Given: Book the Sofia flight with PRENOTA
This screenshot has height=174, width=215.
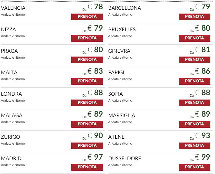Looking at the screenshot, I should click(x=194, y=103).
